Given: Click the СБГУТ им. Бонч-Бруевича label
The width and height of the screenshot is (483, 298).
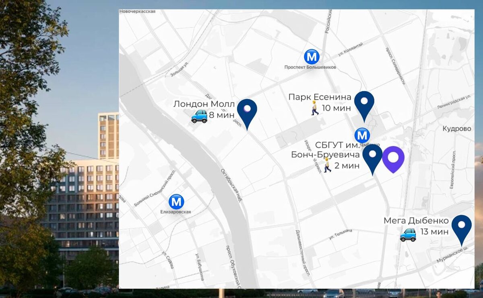Looking at the screenshot, I should click(x=325, y=150).
